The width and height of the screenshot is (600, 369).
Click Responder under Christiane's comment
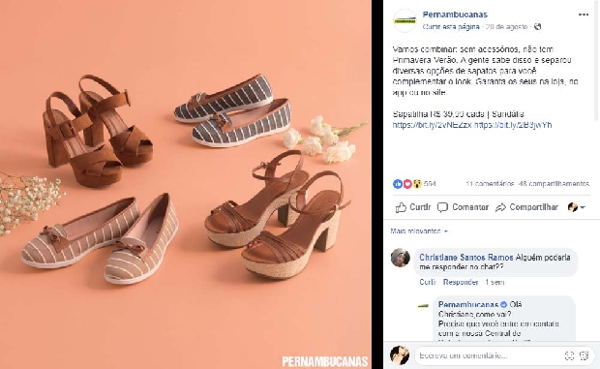[461, 282]
